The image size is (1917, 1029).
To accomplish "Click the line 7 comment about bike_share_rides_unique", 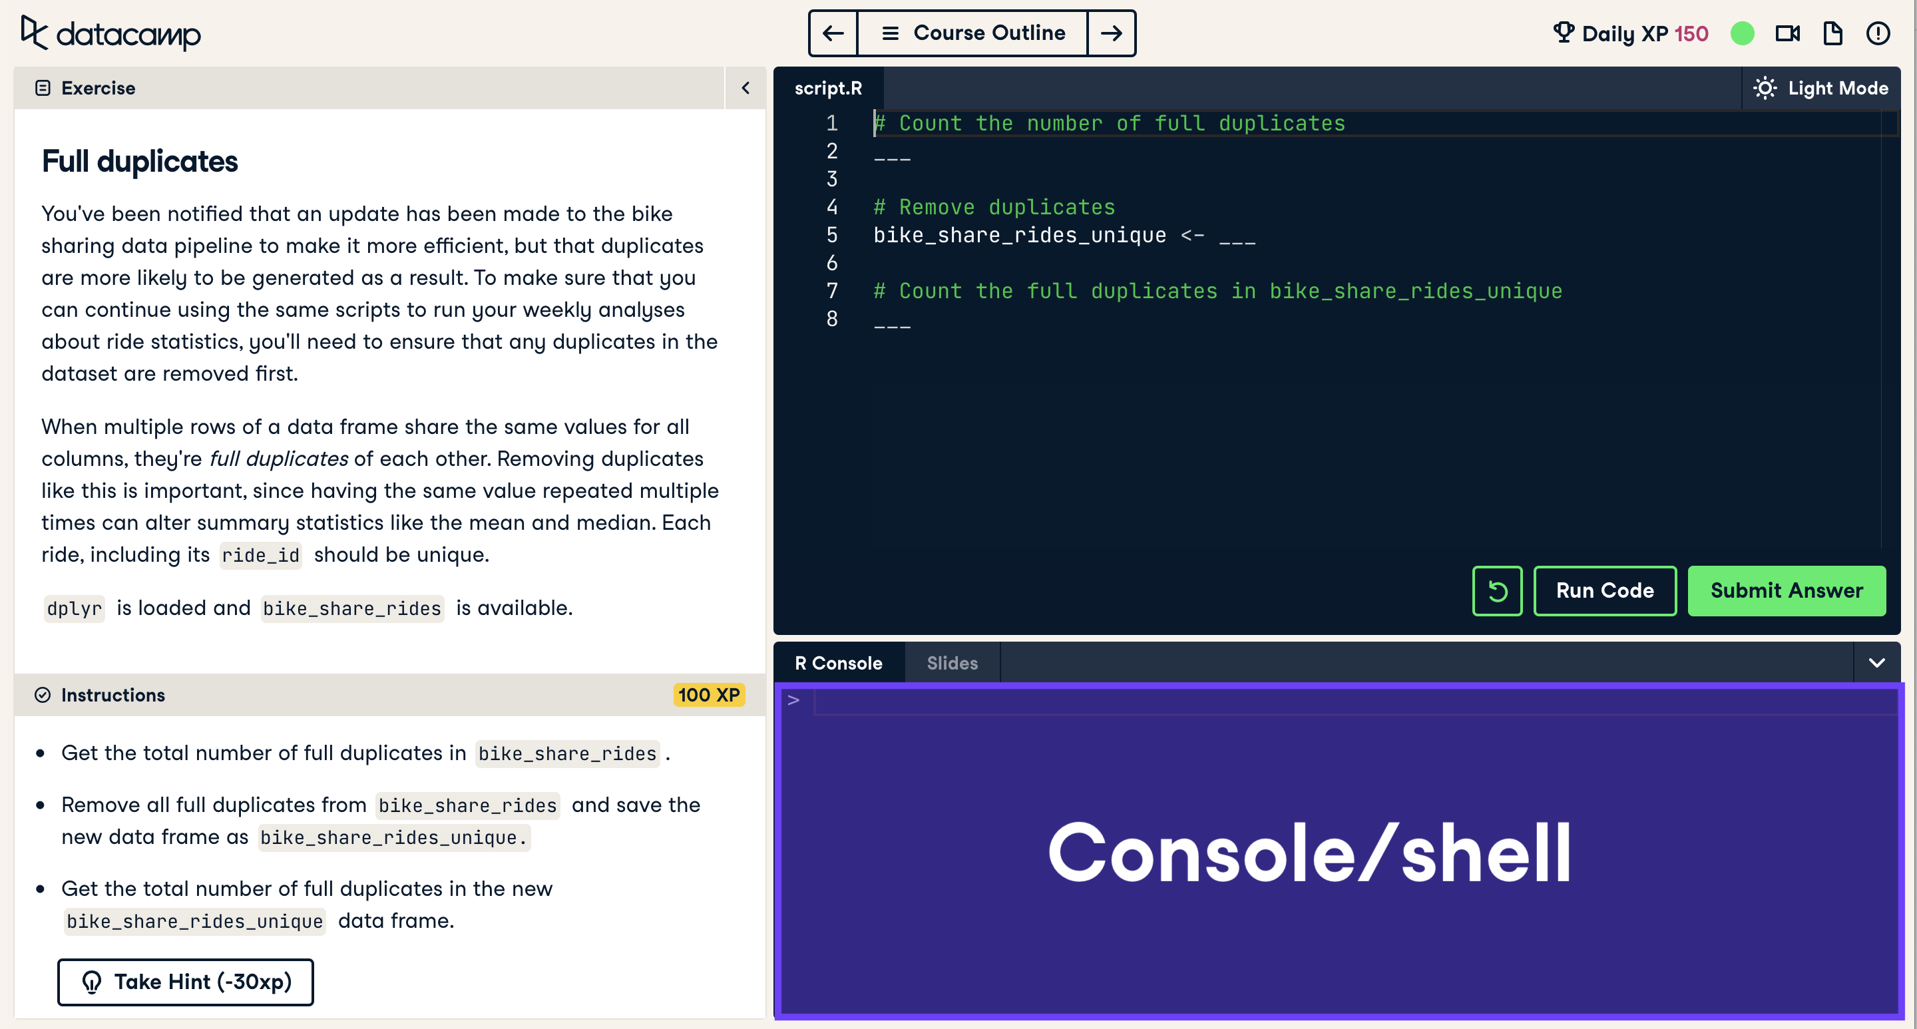I will click(x=1217, y=291).
